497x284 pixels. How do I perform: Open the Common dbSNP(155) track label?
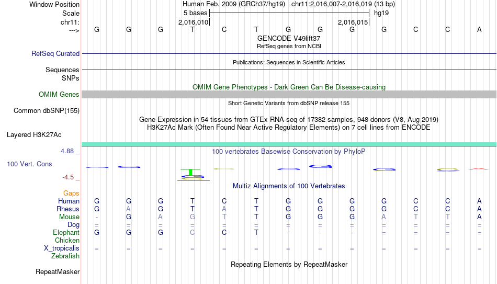click(x=46, y=111)
